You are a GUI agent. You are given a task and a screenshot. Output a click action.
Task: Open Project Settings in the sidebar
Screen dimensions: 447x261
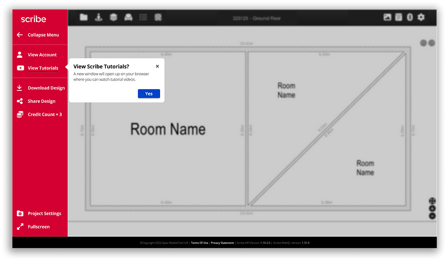click(x=44, y=213)
